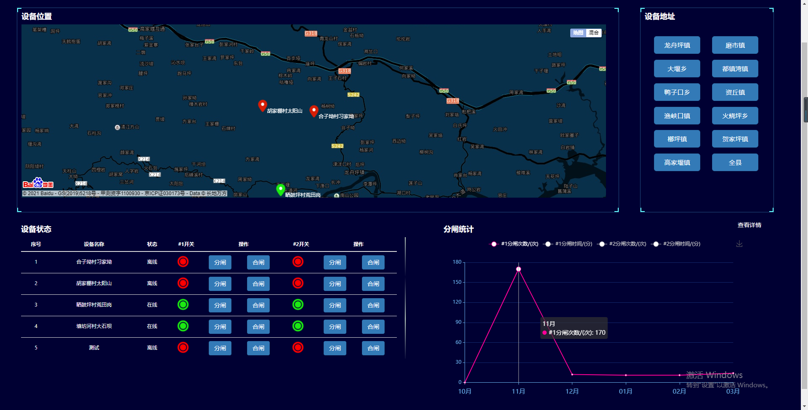Switch map to 混合 view
Viewport: 808px width, 410px height.
[593, 33]
